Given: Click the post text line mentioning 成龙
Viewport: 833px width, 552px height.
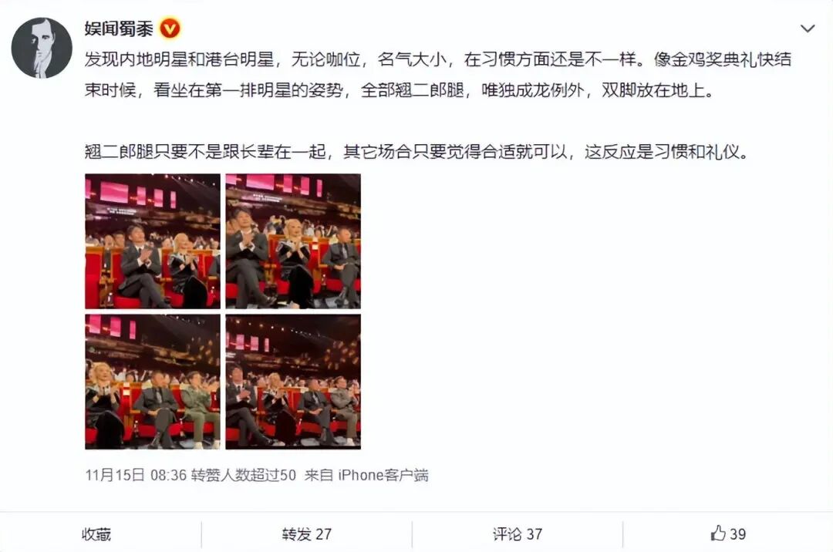Looking at the screenshot, I should [x=399, y=90].
